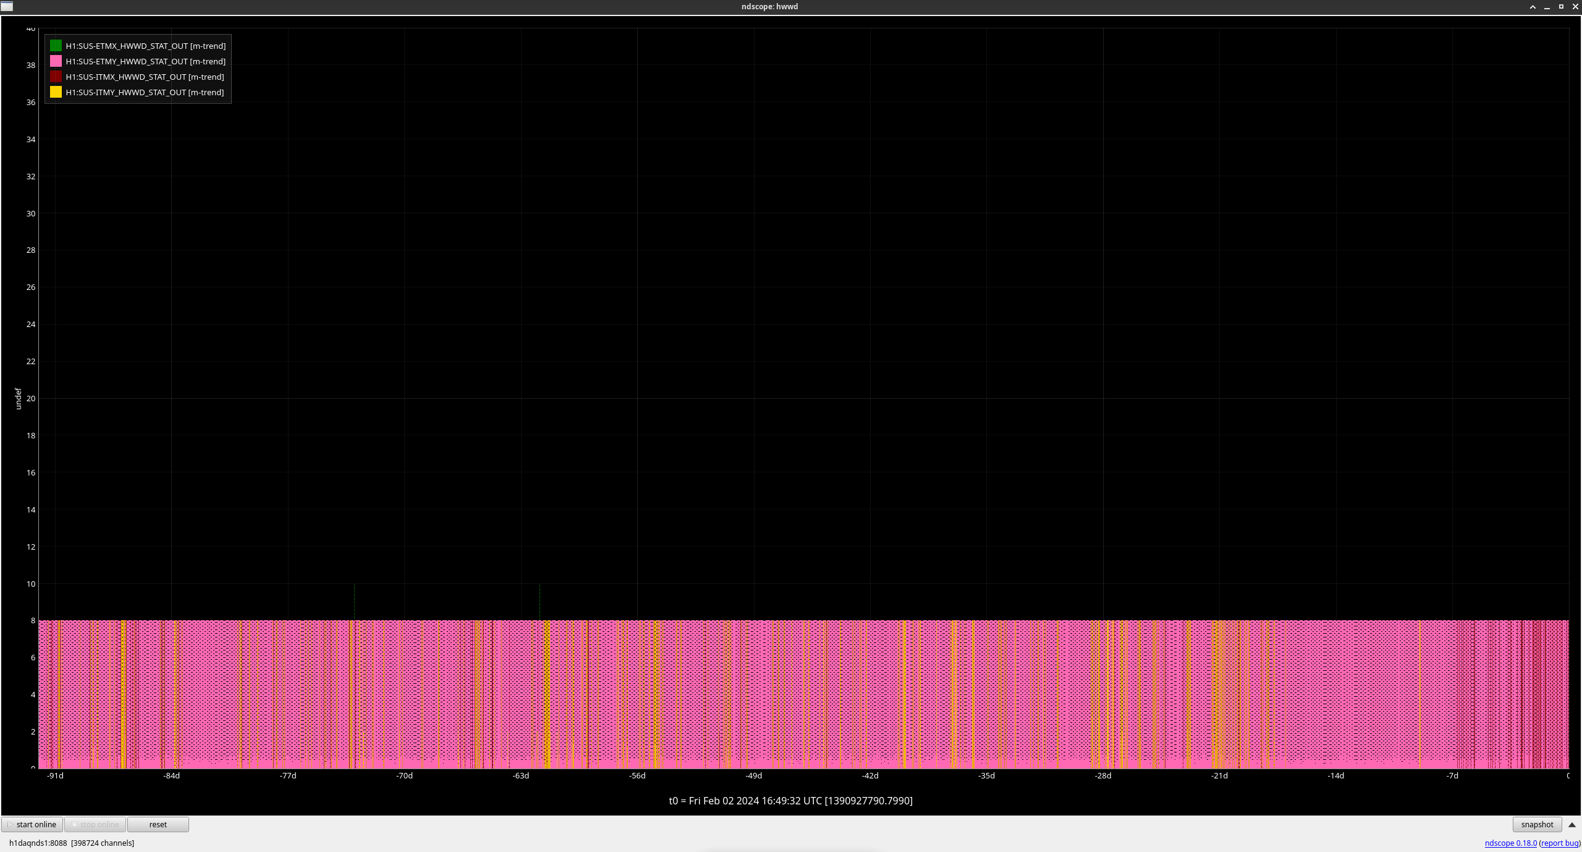Expand the control panel with up-triangle arrow
1582x852 pixels.
1571,825
